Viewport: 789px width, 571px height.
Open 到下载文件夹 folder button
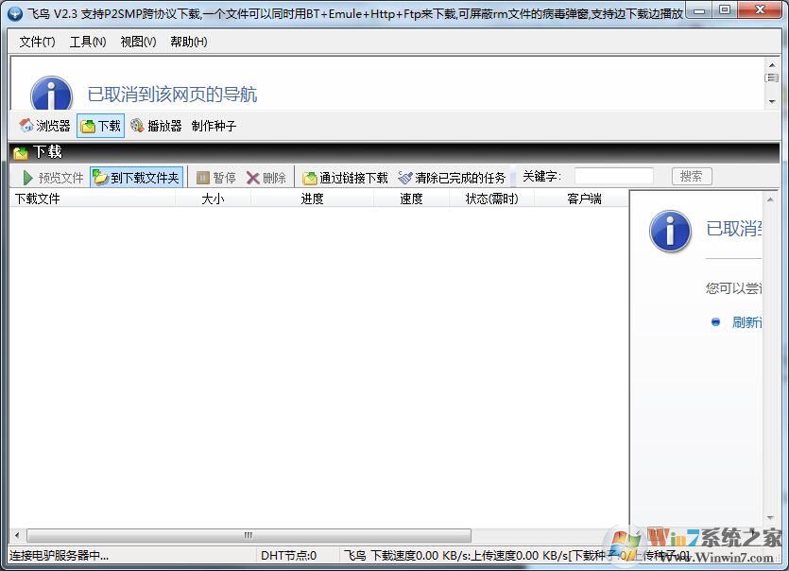[136, 177]
